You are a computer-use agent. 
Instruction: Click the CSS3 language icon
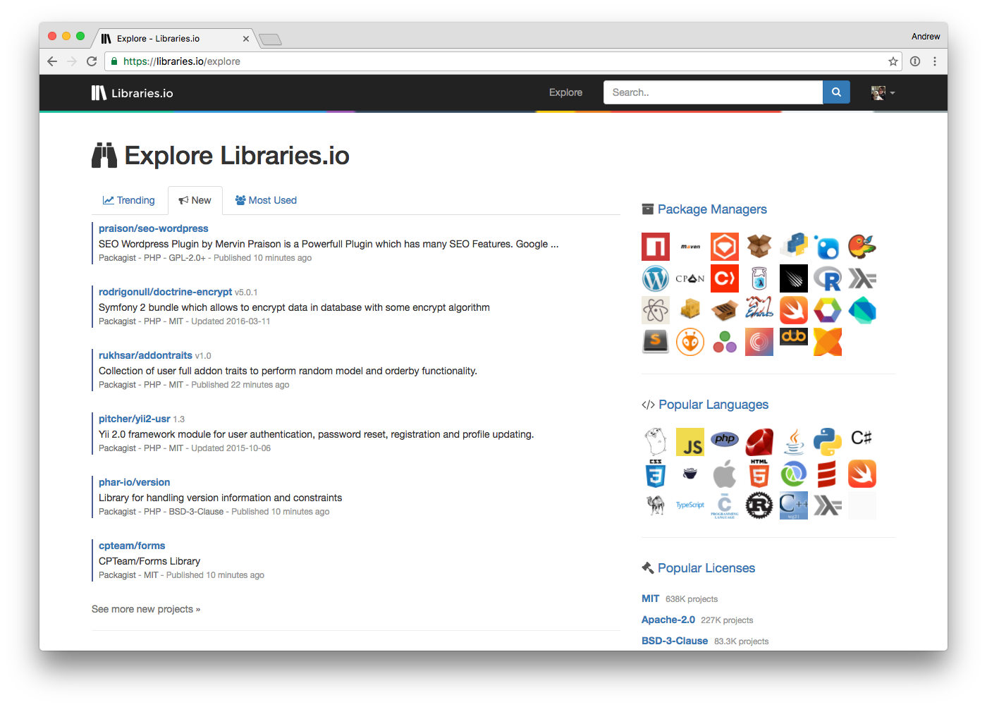pyautogui.click(x=656, y=474)
